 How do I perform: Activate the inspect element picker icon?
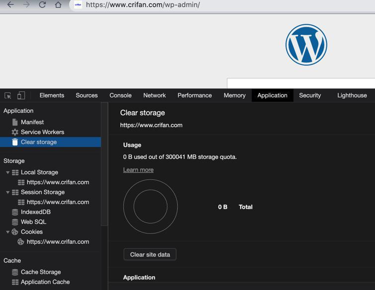coord(8,96)
